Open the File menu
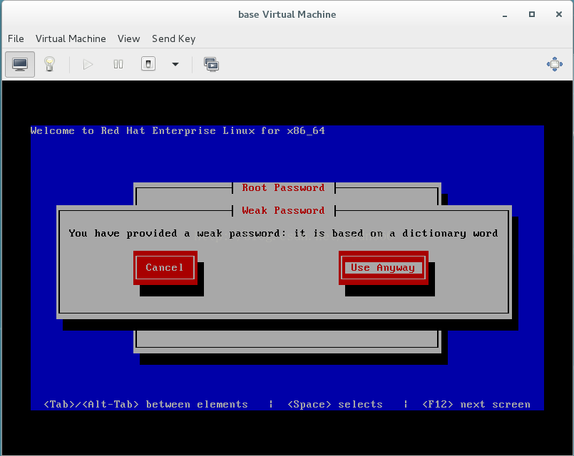 (16, 38)
